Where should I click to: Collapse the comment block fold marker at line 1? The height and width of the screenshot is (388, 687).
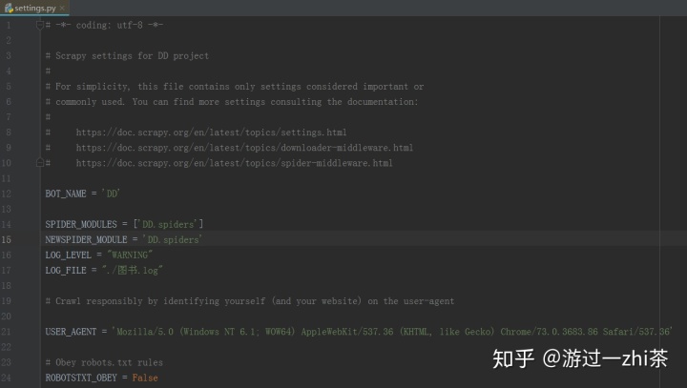(40, 25)
